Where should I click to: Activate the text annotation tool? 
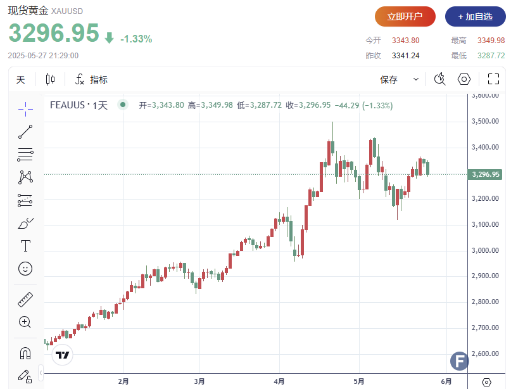click(x=25, y=245)
